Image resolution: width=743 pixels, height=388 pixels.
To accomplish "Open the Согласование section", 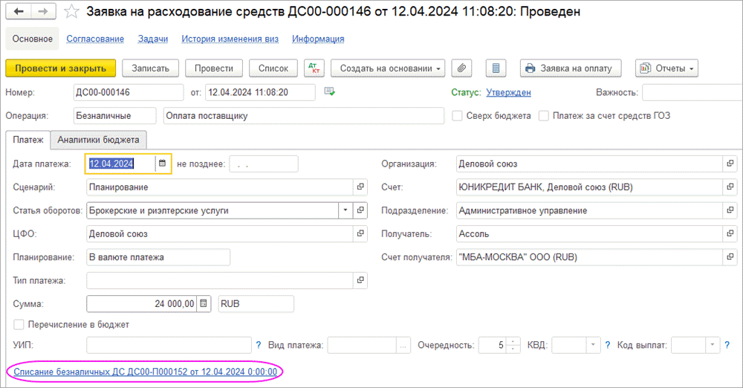I will 95,39.
